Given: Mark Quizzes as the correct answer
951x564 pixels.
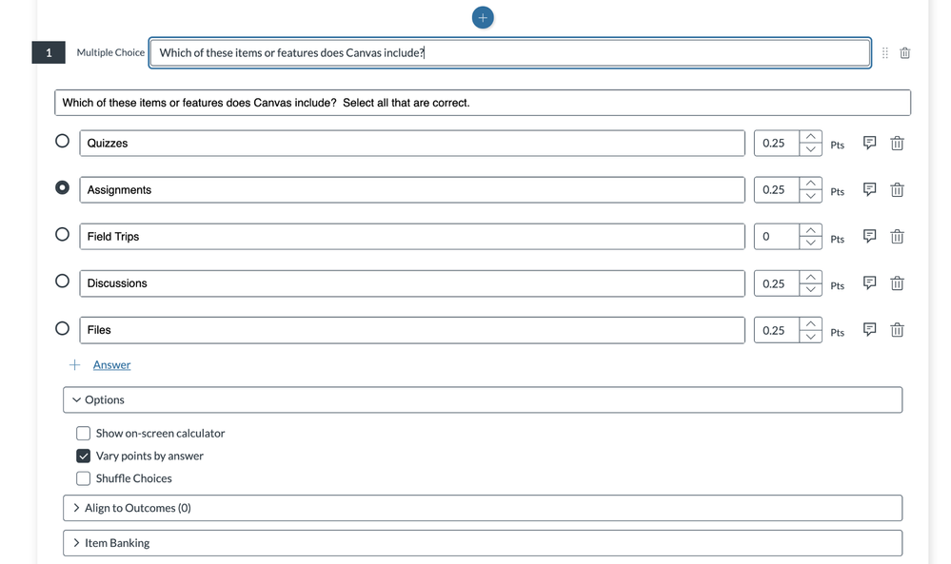Looking at the screenshot, I should coord(62,141).
